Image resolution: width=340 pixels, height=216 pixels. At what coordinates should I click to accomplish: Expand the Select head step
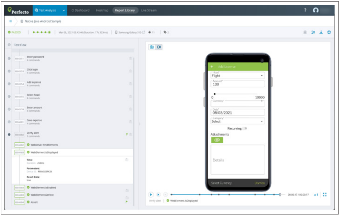9,97
